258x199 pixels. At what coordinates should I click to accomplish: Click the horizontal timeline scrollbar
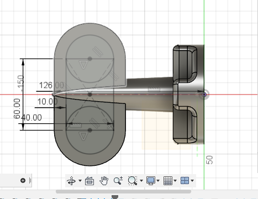[x=123, y=192]
